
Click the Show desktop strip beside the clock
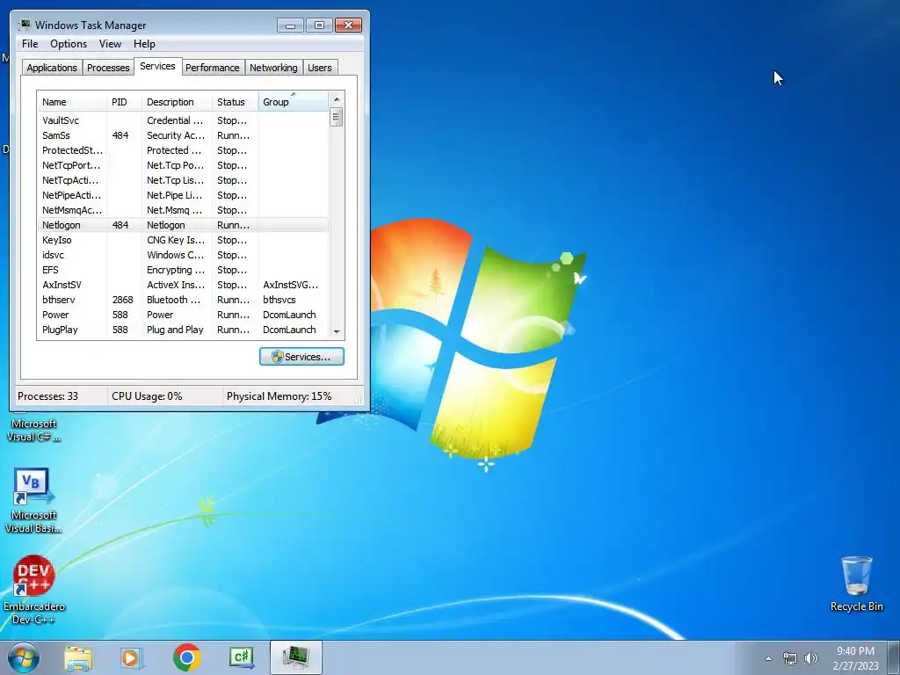893,657
